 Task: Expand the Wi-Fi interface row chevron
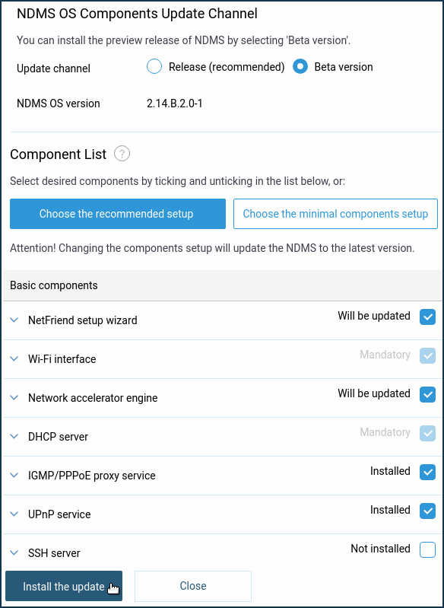coord(14,359)
